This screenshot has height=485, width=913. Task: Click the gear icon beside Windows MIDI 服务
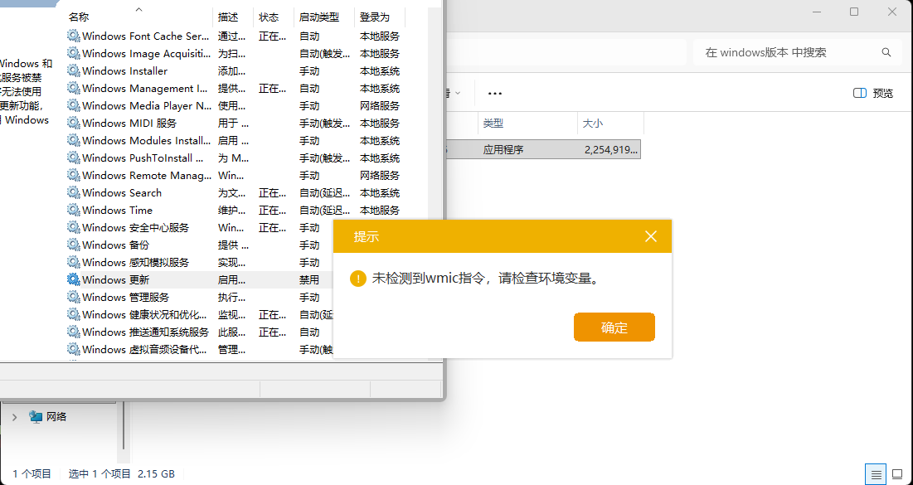(x=73, y=123)
